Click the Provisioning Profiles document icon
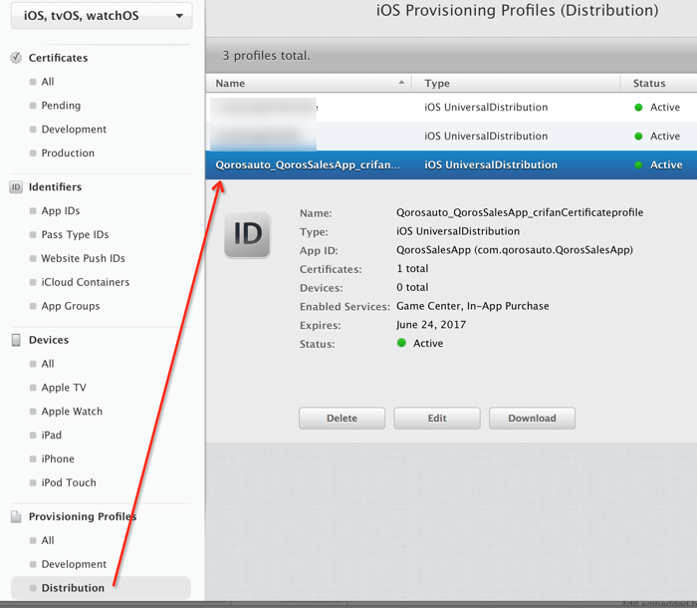Screen dimensions: 697x608 tap(16, 516)
